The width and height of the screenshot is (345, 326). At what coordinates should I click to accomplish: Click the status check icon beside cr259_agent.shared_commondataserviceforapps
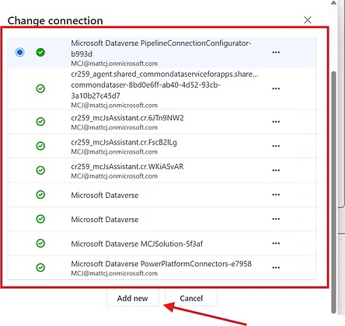tap(40, 88)
